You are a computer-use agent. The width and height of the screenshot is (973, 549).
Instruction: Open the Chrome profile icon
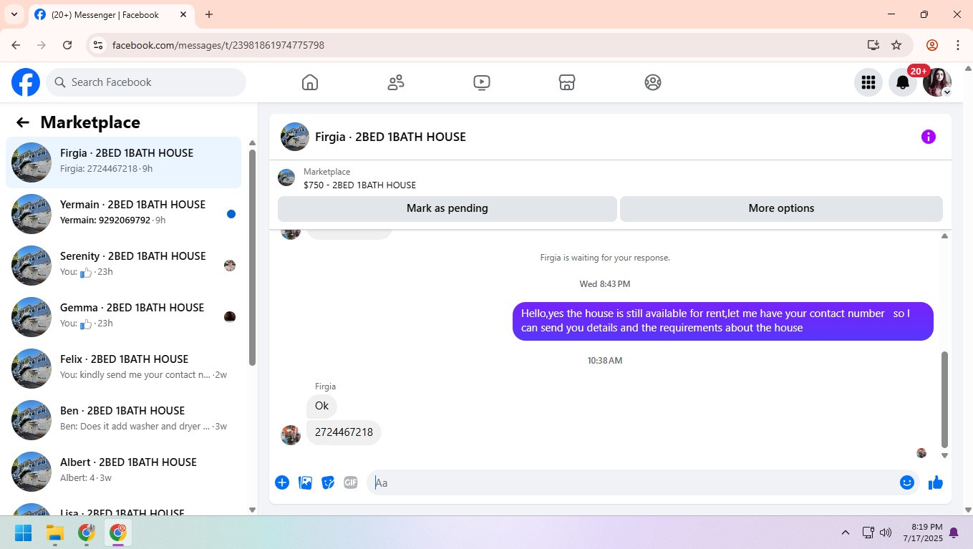tap(932, 45)
